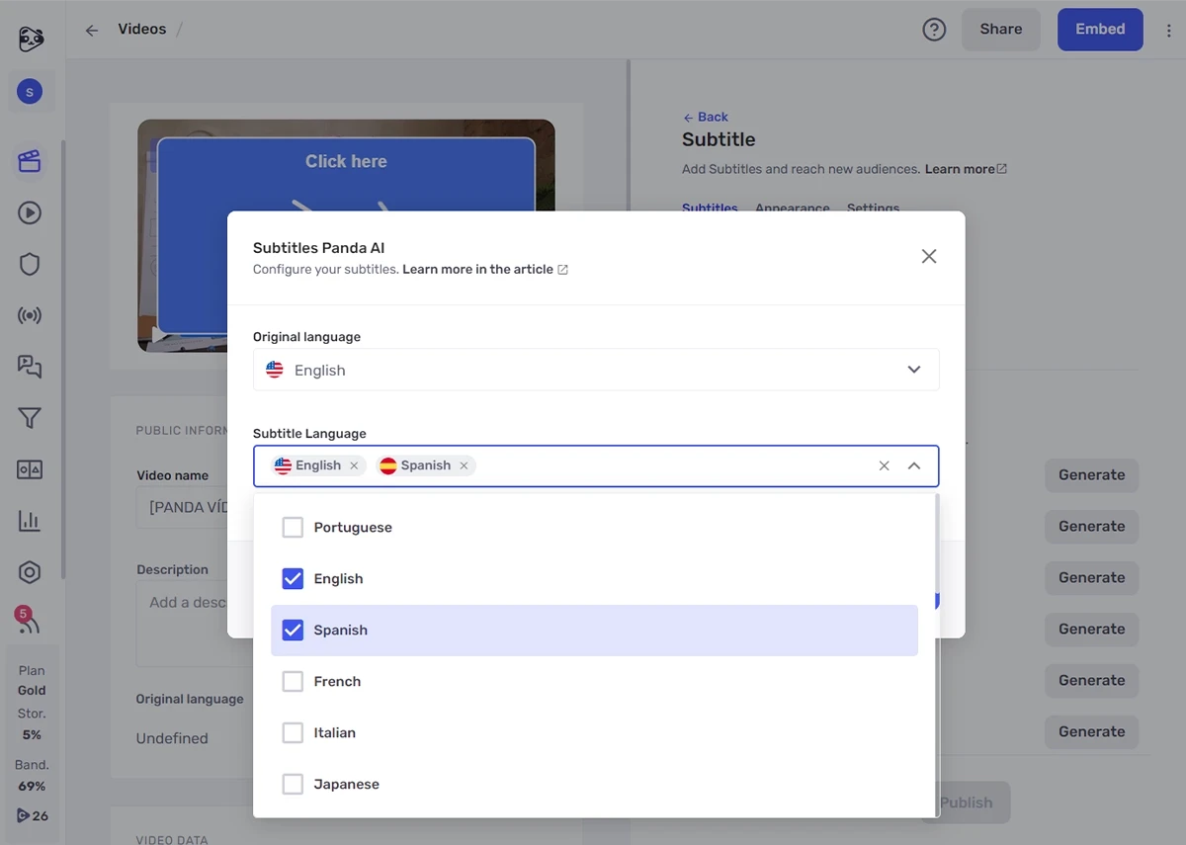Screen dimensions: 1186x845
Task: Open the A/B test sidebar icon
Action: [30, 469]
